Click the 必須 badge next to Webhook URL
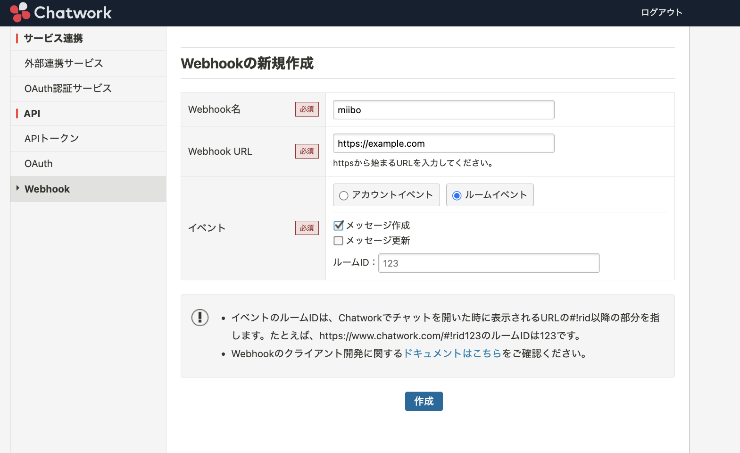740x453 pixels. tap(307, 151)
